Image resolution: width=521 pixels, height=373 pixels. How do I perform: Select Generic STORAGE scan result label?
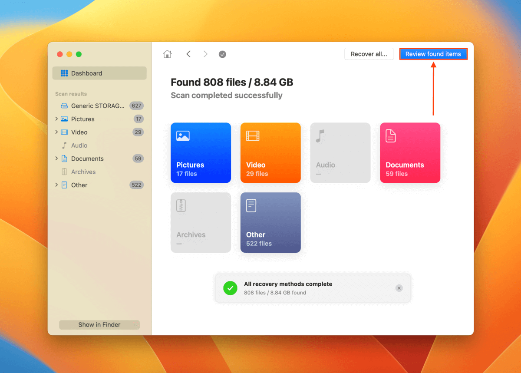click(98, 106)
